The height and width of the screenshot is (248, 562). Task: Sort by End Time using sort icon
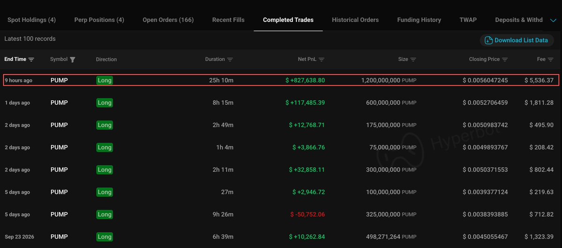click(31, 60)
